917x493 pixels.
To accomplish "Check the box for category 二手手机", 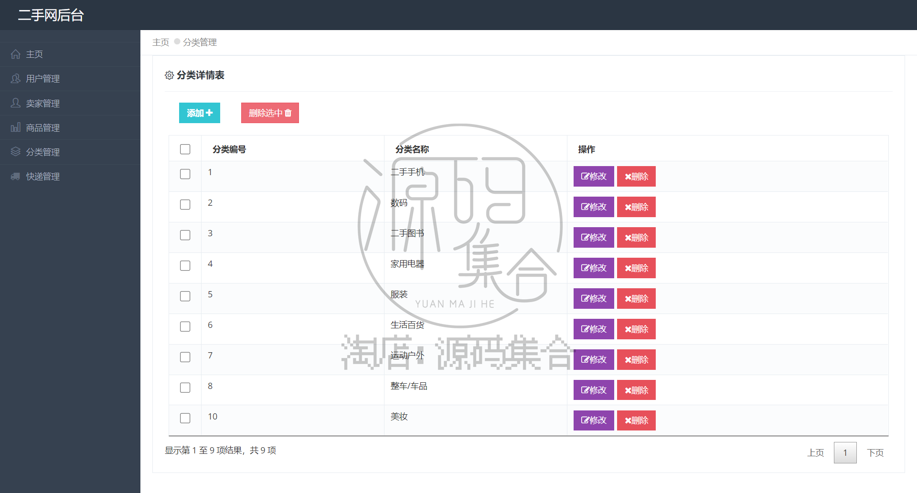I will pyautogui.click(x=185, y=174).
